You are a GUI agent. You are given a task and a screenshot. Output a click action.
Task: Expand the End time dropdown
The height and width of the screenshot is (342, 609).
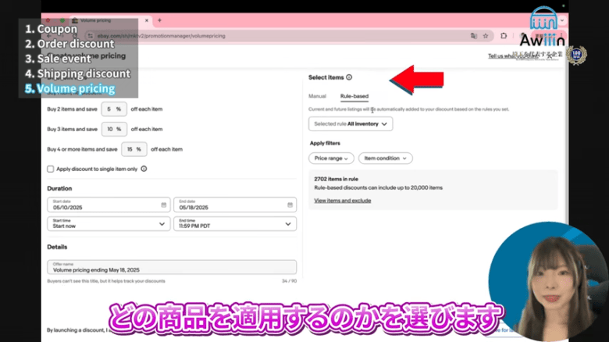(234, 223)
